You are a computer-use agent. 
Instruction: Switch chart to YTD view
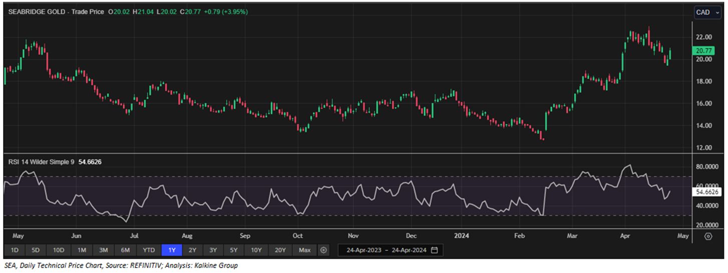(149, 250)
